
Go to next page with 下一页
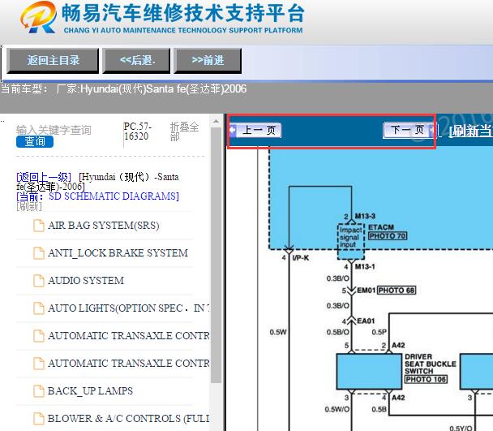pyautogui.click(x=409, y=130)
